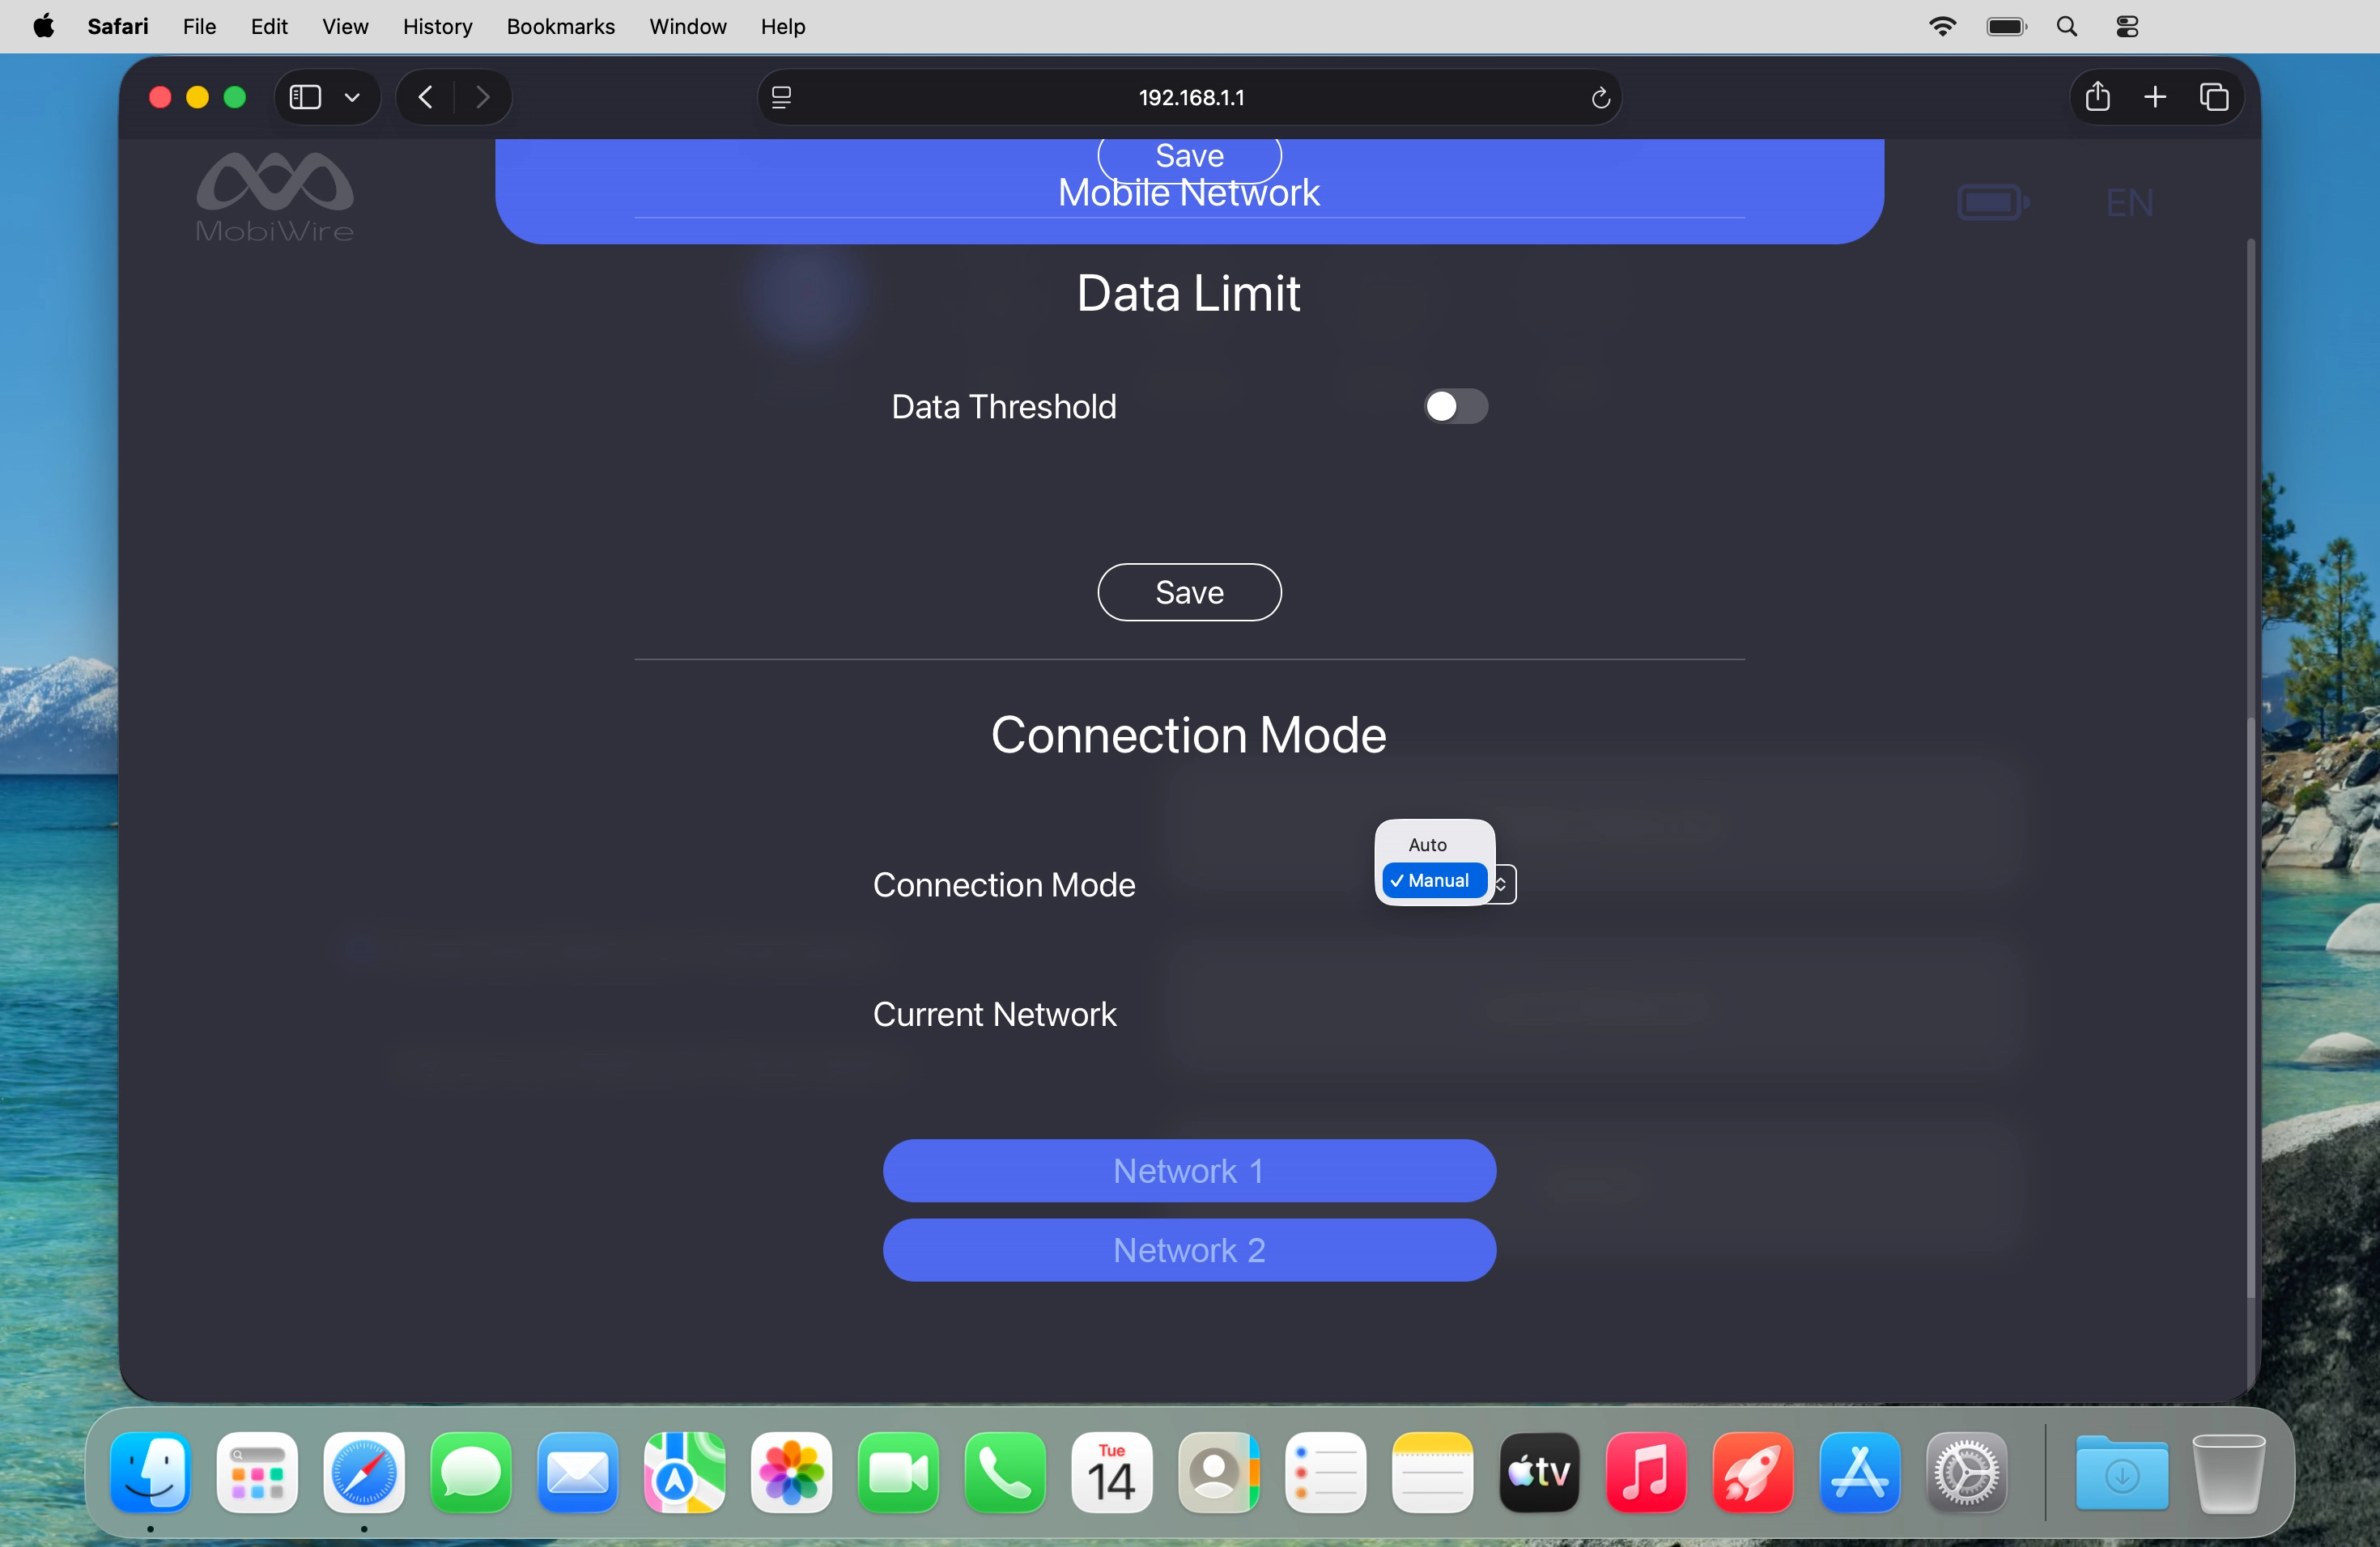Click the MobiWire logo
Screen dimensions: 2380x1547
[x=275, y=198]
